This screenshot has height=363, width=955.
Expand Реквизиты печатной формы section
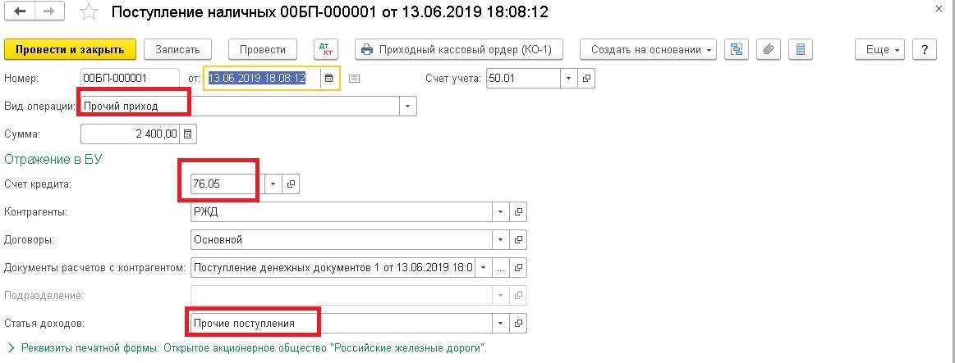pos(249,348)
